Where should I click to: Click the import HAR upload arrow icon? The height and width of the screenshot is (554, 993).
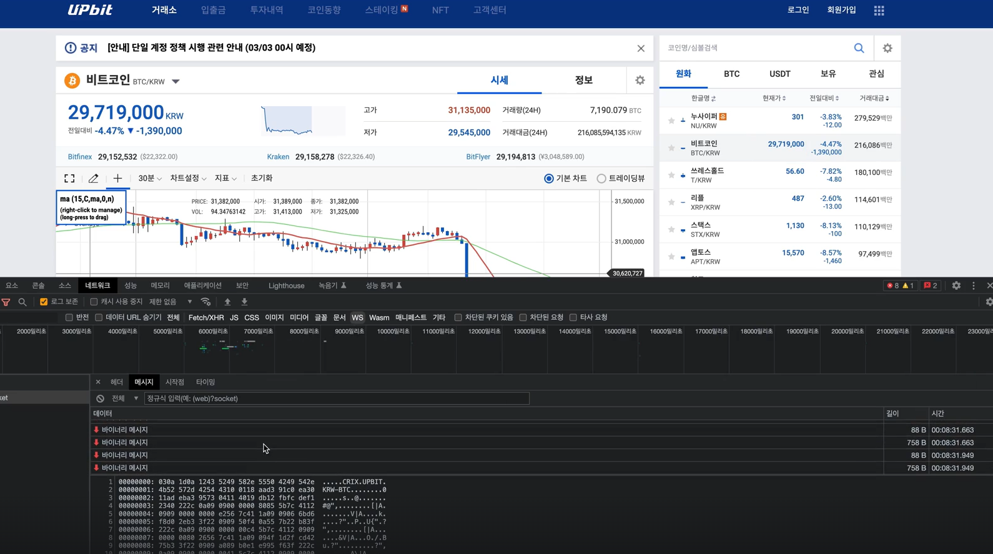pyautogui.click(x=227, y=302)
